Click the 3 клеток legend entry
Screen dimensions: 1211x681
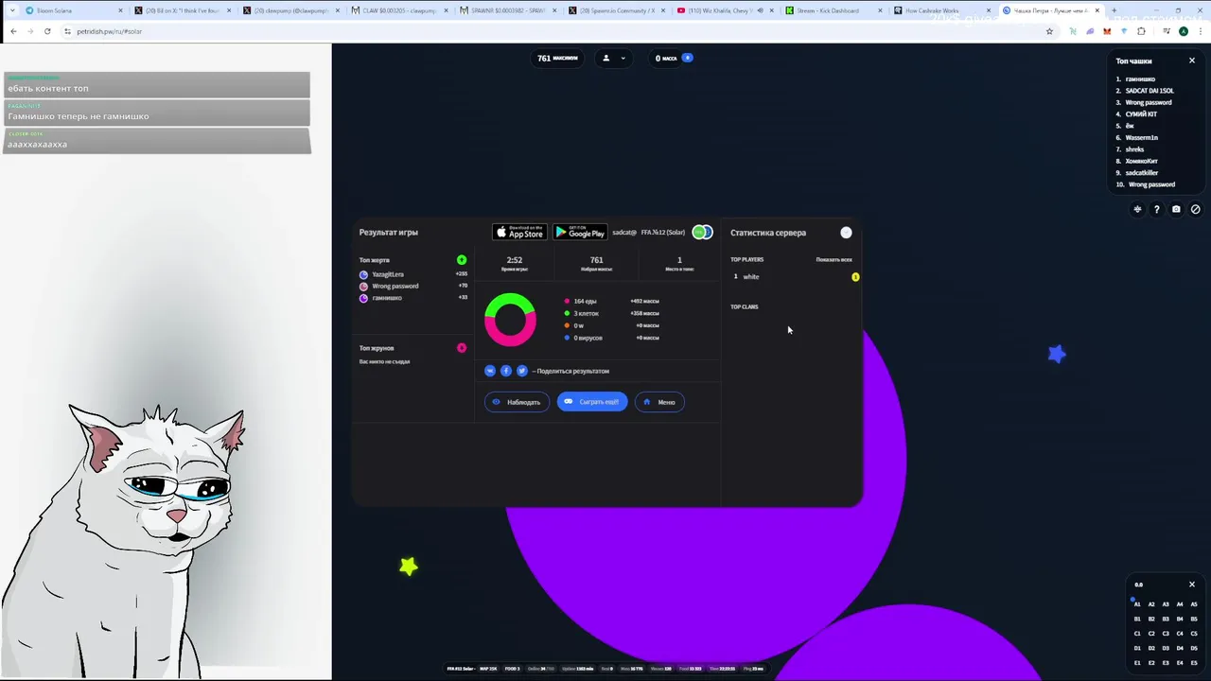(x=587, y=313)
